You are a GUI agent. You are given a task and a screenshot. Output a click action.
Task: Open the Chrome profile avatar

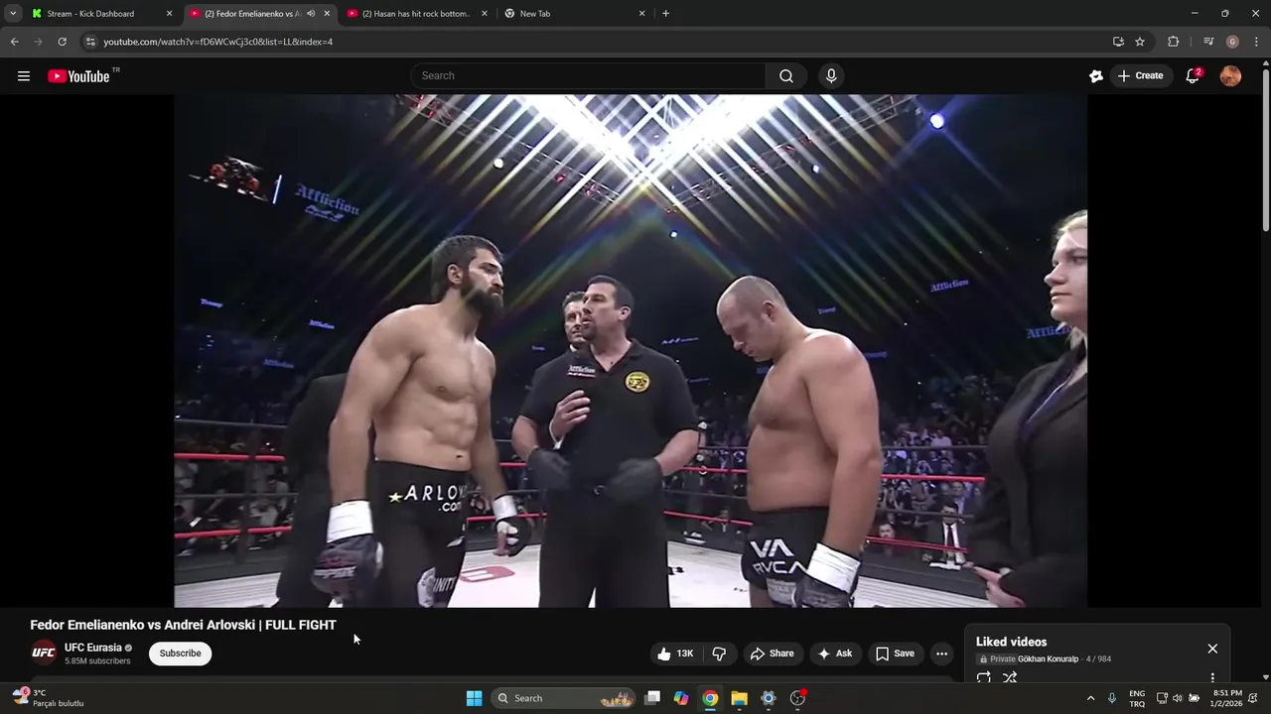(1232, 42)
